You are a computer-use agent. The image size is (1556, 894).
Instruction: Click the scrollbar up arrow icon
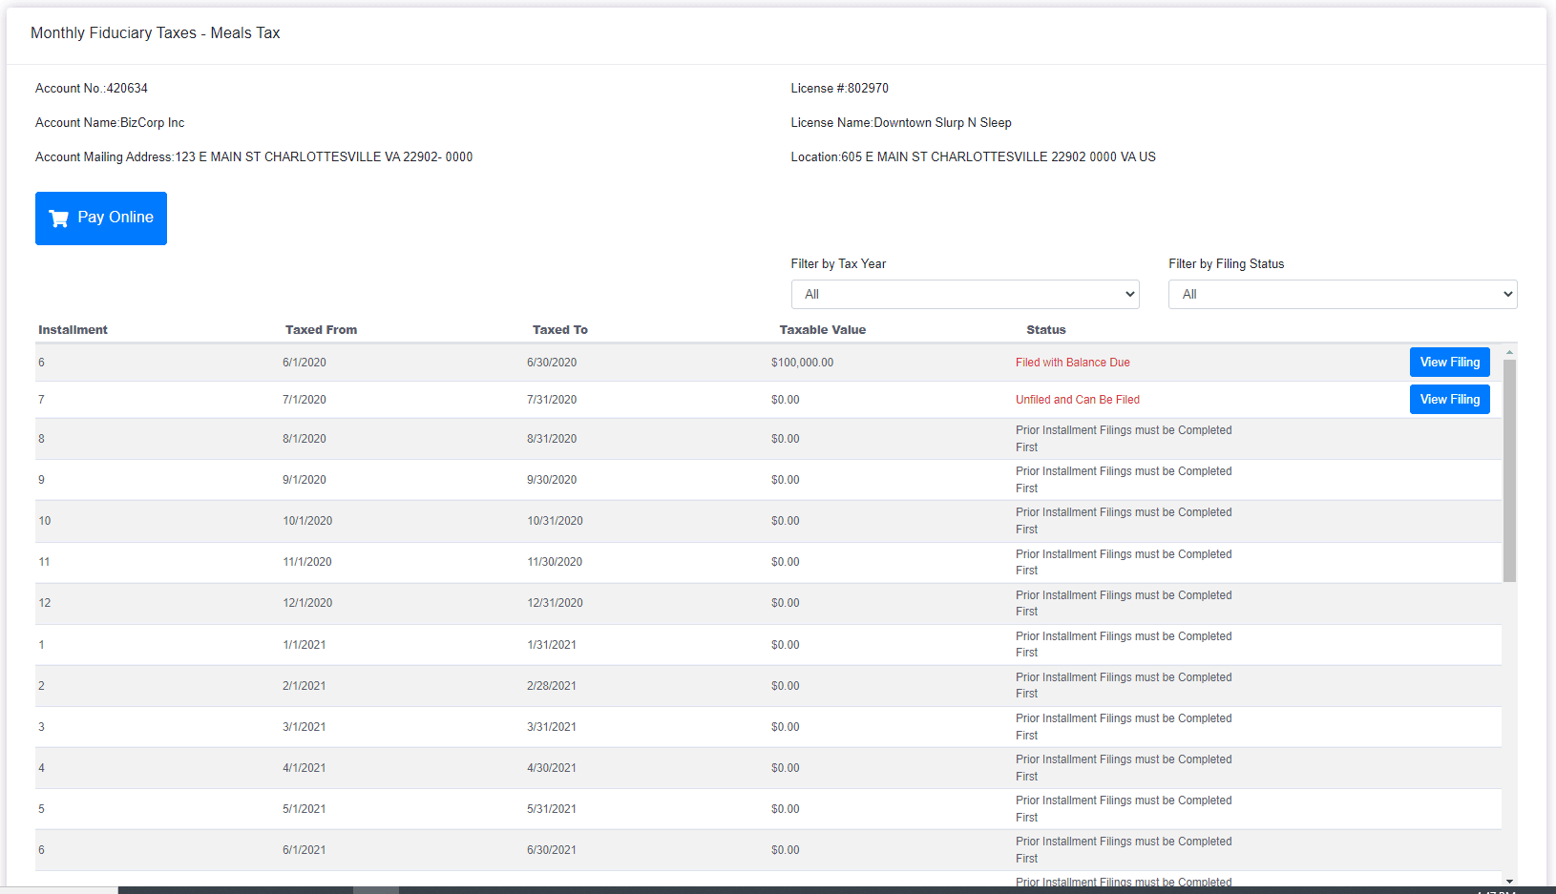click(x=1509, y=352)
